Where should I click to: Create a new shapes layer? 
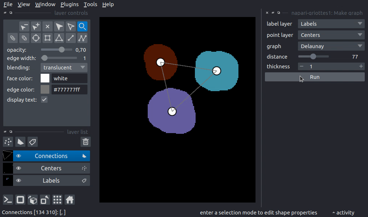click(x=20, y=142)
